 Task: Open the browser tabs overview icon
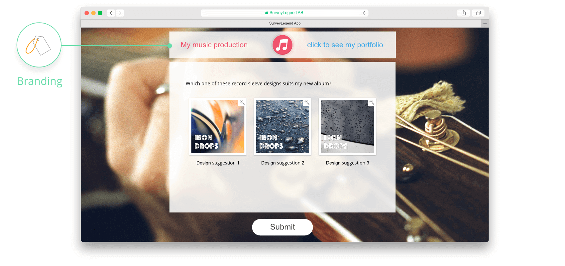[x=478, y=13]
